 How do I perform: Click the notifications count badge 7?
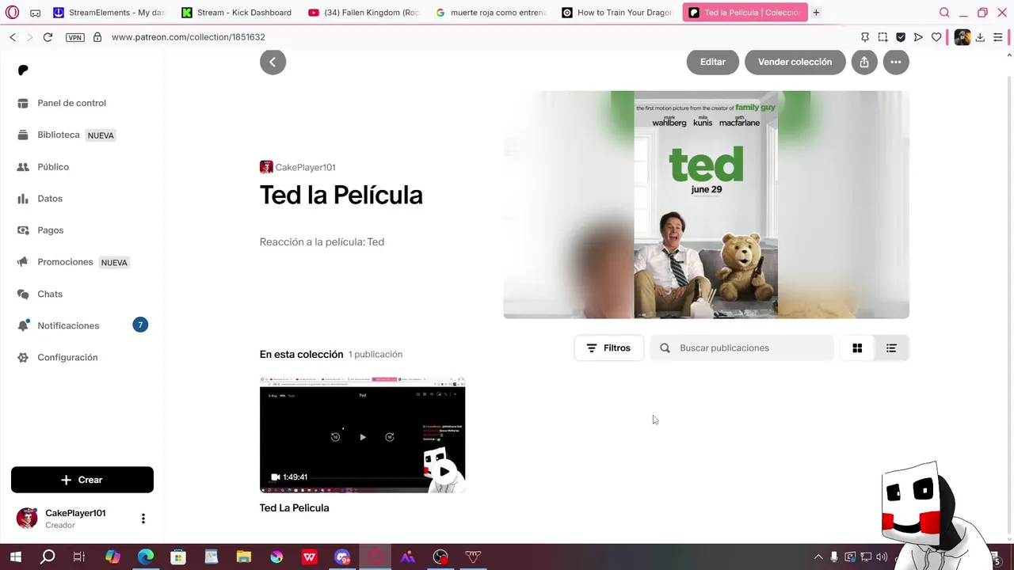click(x=140, y=325)
